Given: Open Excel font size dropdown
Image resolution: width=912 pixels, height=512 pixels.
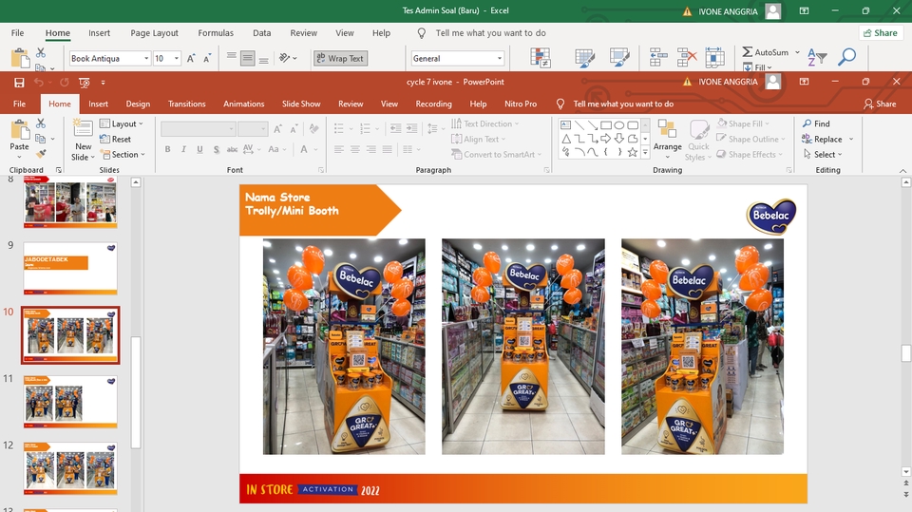Looking at the screenshot, I should pyautogui.click(x=177, y=58).
